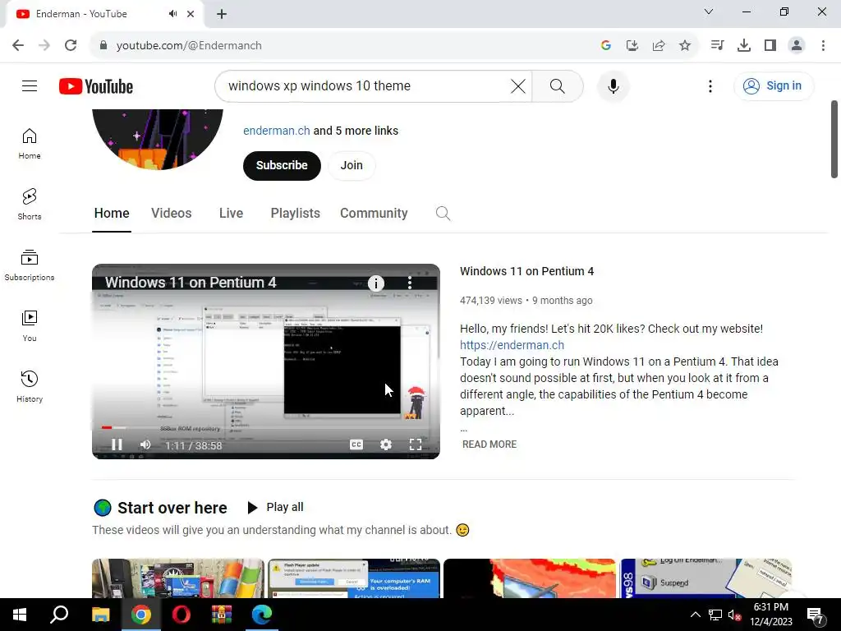Open the enderman.ch channel link

(x=276, y=131)
